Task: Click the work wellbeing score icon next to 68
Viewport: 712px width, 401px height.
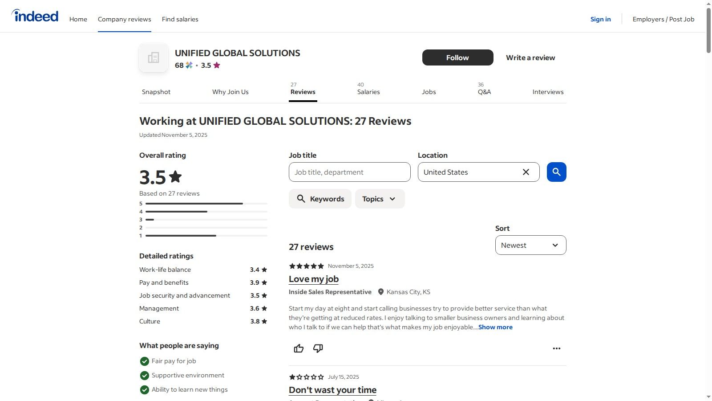Action: [189, 65]
